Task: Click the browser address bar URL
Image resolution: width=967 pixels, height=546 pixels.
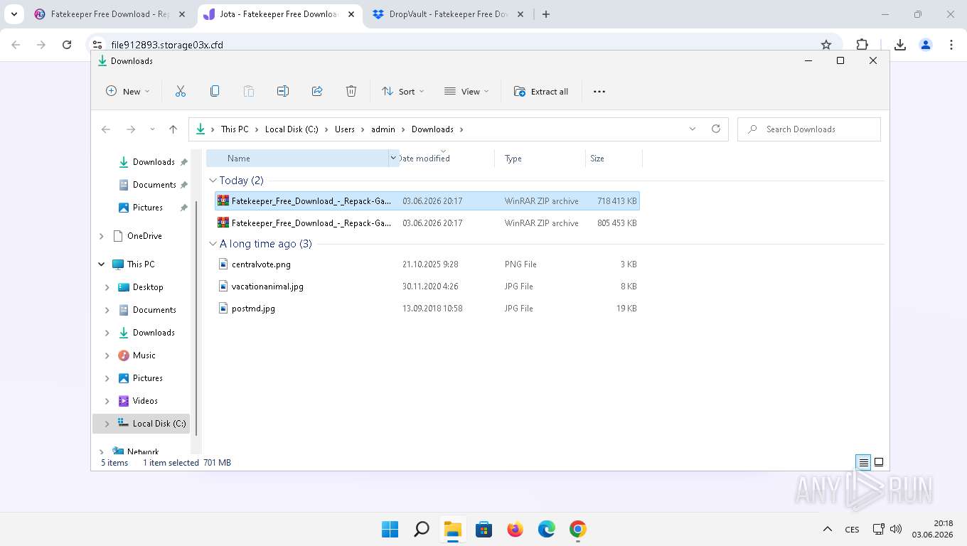Action: click(167, 44)
